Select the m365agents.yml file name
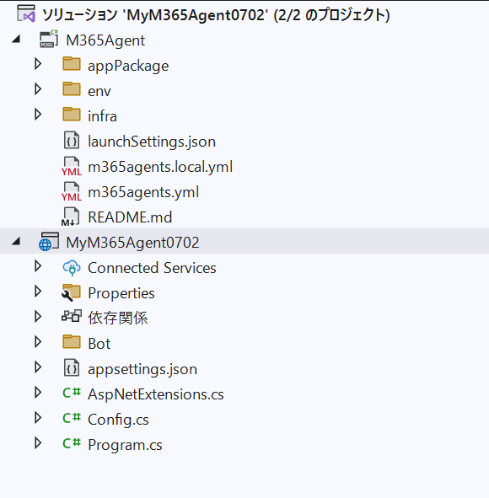 pyautogui.click(x=143, y=192)
